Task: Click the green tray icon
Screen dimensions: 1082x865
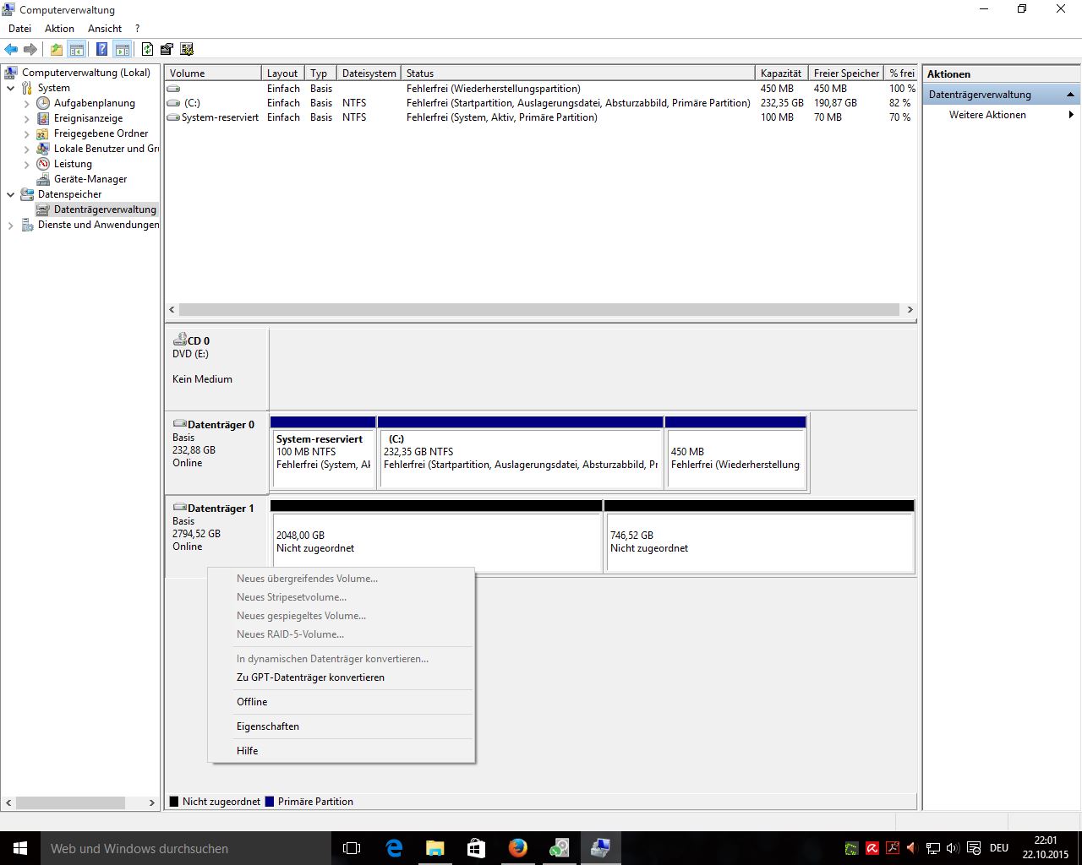Action: 851,848
